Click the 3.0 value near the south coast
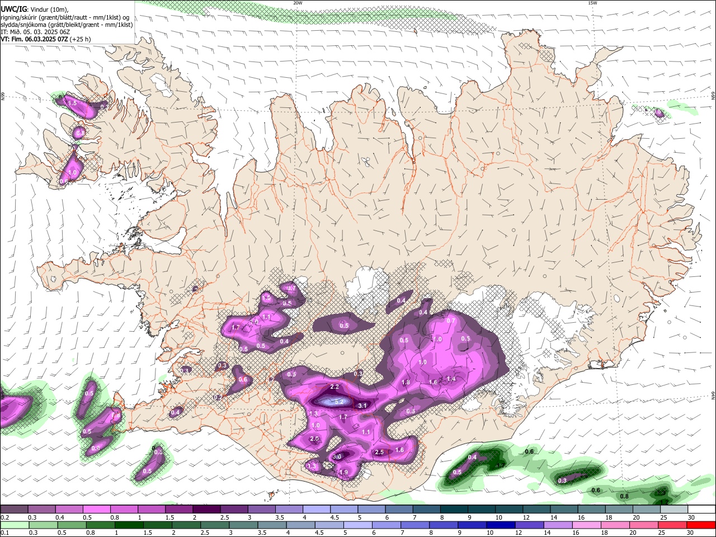The height and width of the screenshot is (537, 716). click(x=337, y=457)
